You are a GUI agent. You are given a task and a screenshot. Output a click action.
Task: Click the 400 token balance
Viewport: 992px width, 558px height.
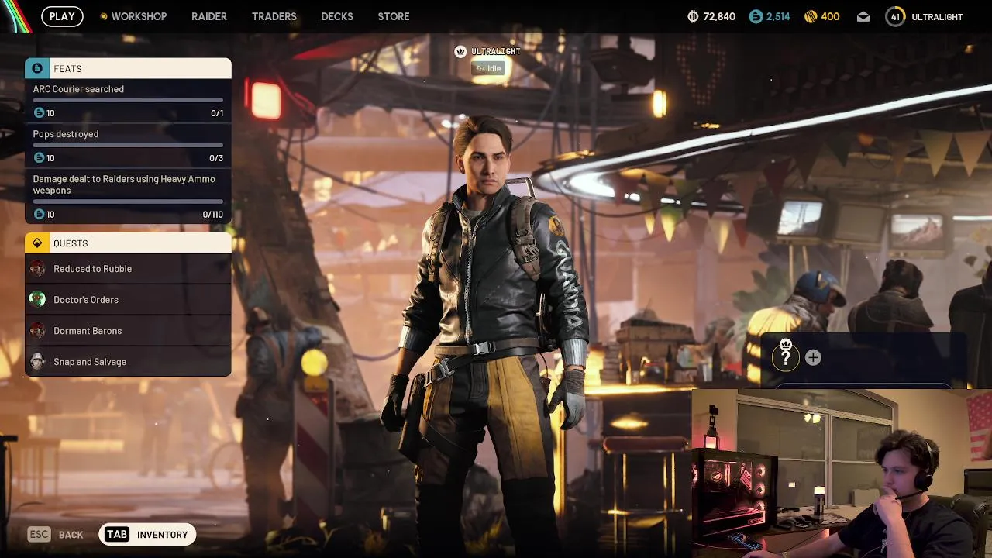pyautogui.click(x=830, y=16)
